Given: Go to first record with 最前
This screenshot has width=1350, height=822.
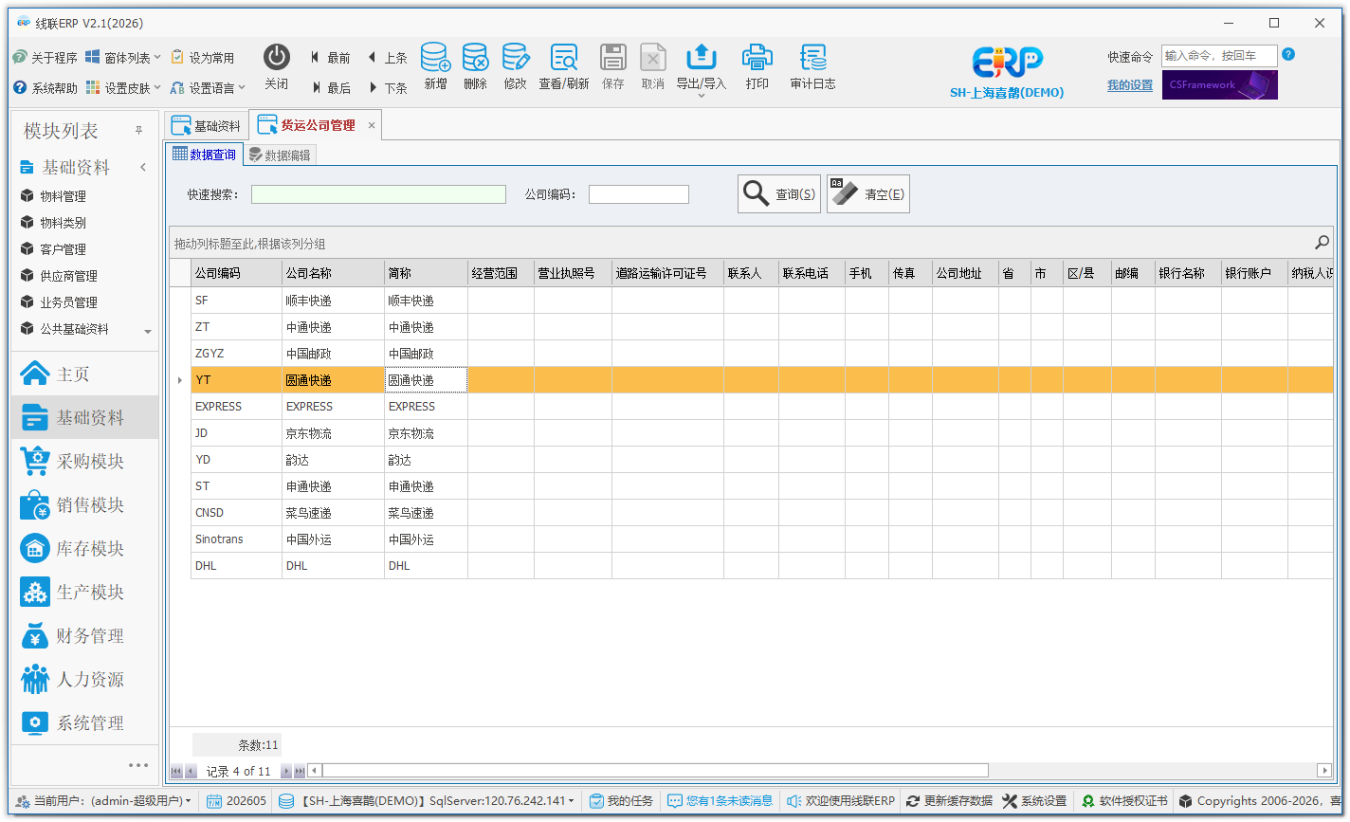Looking at the screenshot, I should click(331, 58).
